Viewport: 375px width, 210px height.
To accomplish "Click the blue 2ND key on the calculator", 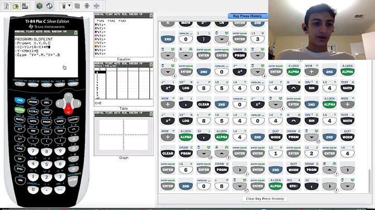I will (x=20, y=100).
